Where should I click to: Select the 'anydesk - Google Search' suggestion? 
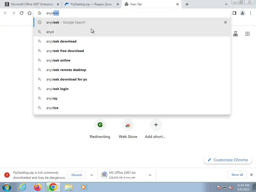[x=132, y=22]
